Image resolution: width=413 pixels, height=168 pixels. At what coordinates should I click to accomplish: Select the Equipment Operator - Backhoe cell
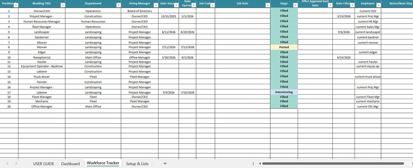click(42, 66)
